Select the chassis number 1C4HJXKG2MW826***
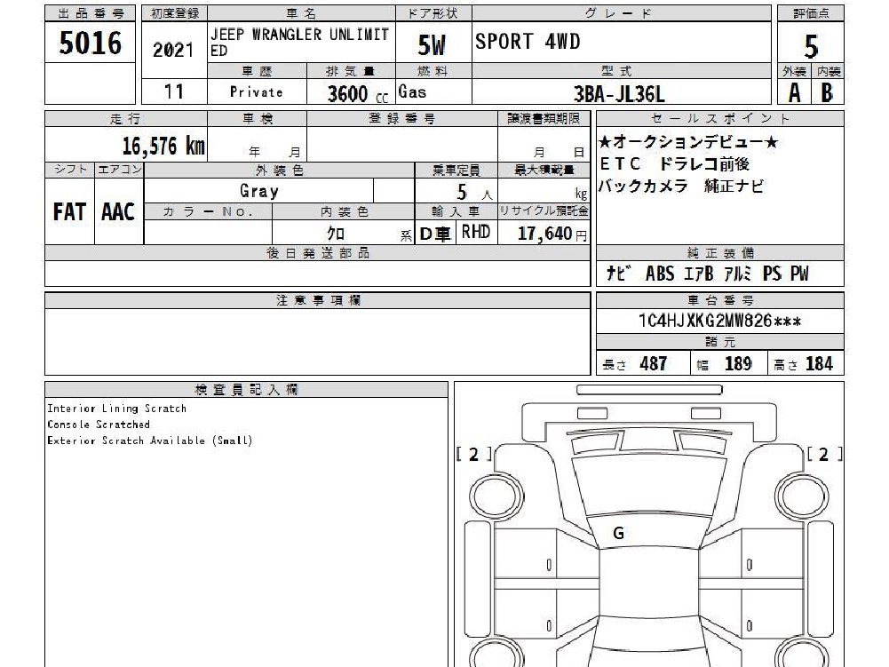Screen dimensions: 889x667 (x=719, y=321)
